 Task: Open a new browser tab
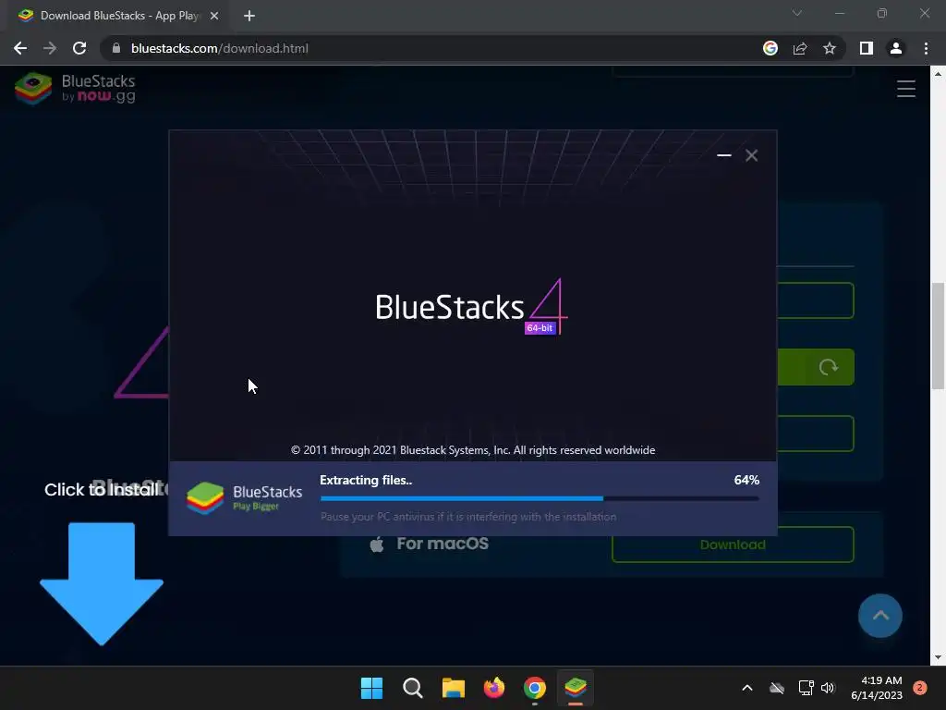click(249, 16)
